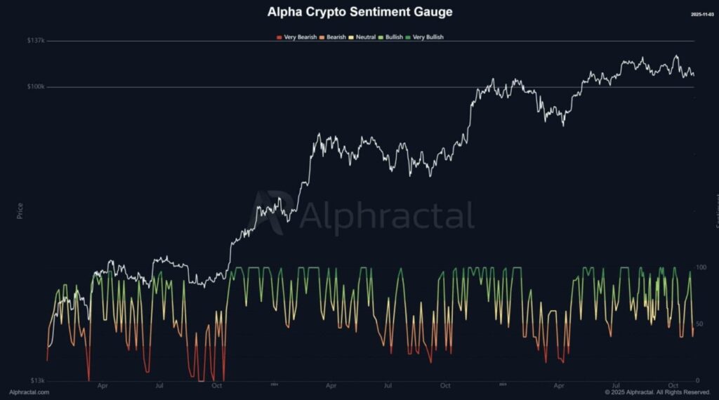Toggle the Very Bullish legend label
This screenshot has width=719, height=400.
[x=428, y=37]
